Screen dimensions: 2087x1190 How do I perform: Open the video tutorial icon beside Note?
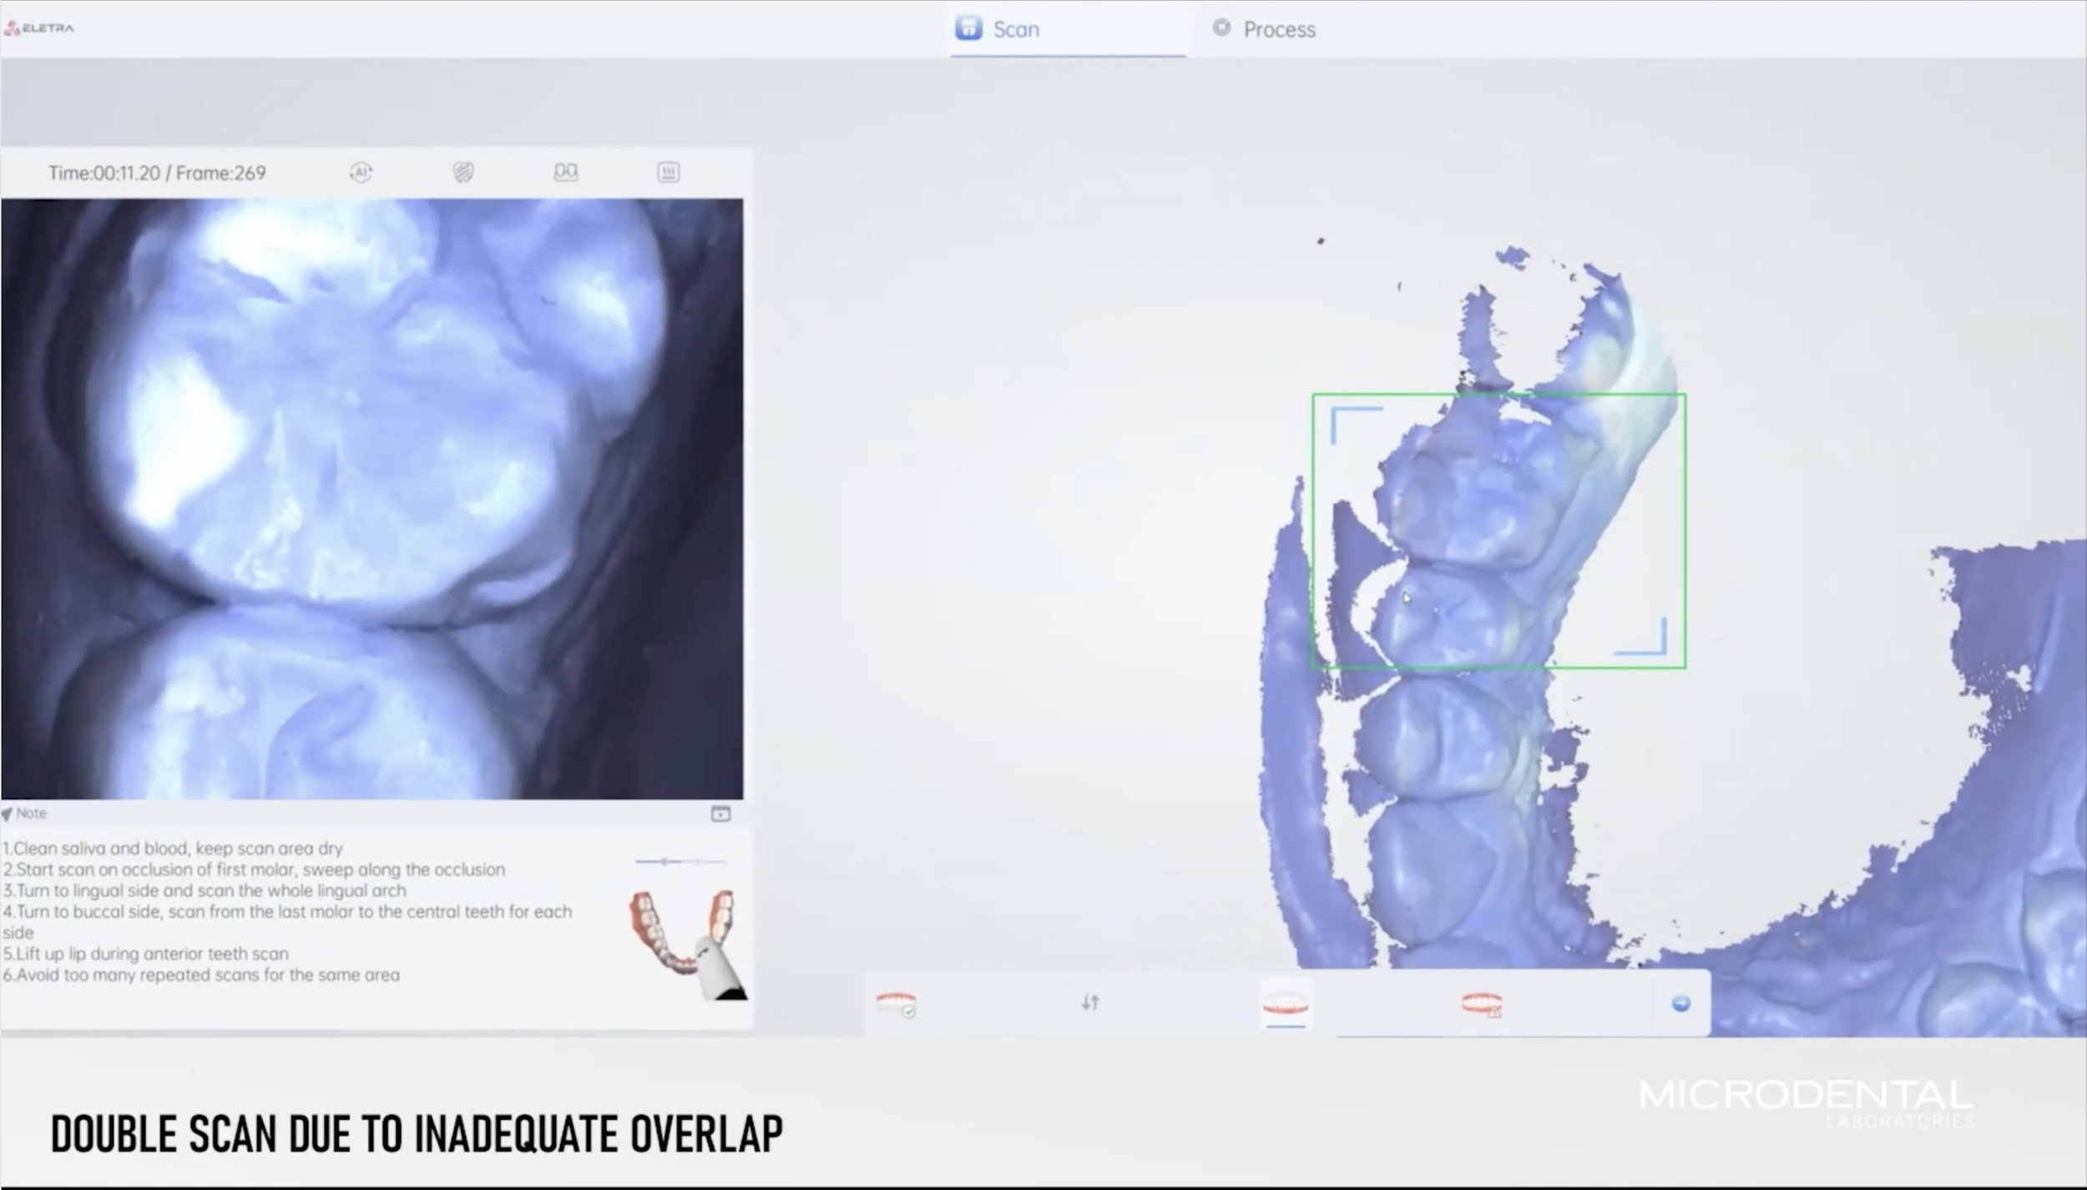720,814
